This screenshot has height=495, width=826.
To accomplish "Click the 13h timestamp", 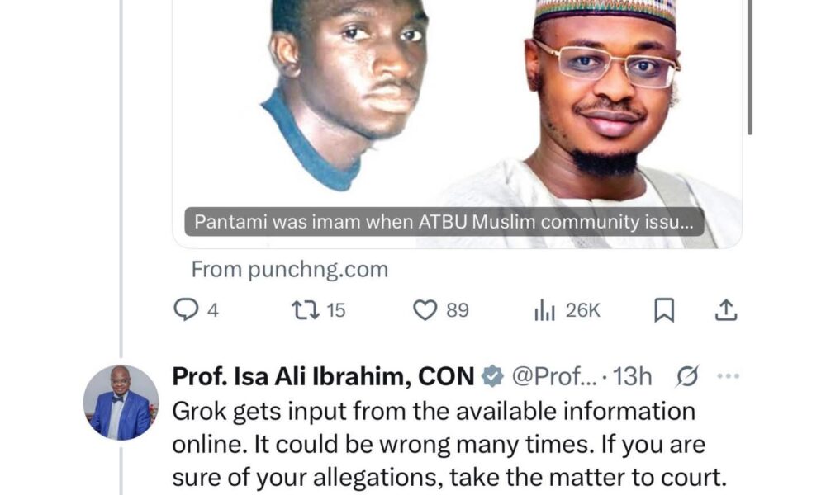I will tap(632, 377).
